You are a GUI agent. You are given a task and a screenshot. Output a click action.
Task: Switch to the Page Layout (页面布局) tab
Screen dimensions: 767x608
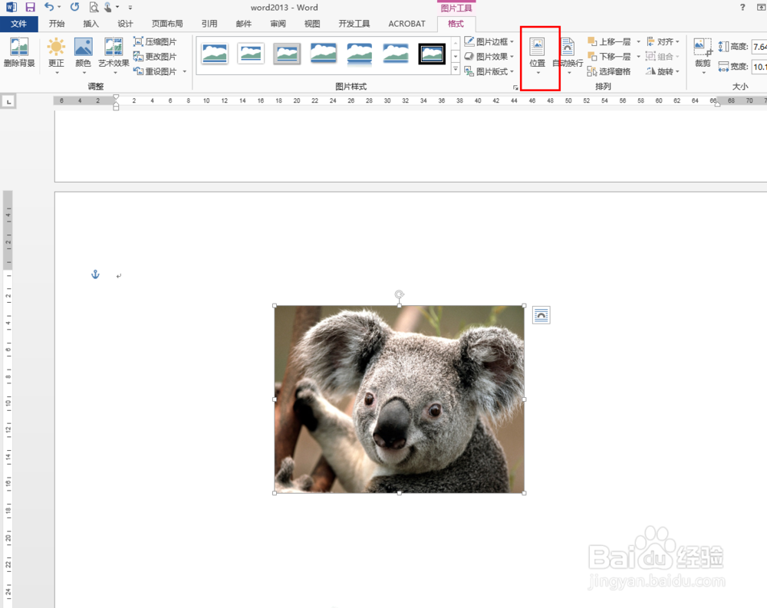[166, 24]
